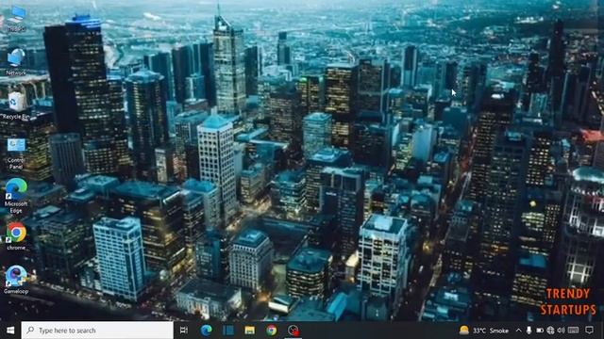Open the Gameloop desktop shortcut
This screenshot has height=339, width=604.
pyautogui.click(x=16, y=280)
